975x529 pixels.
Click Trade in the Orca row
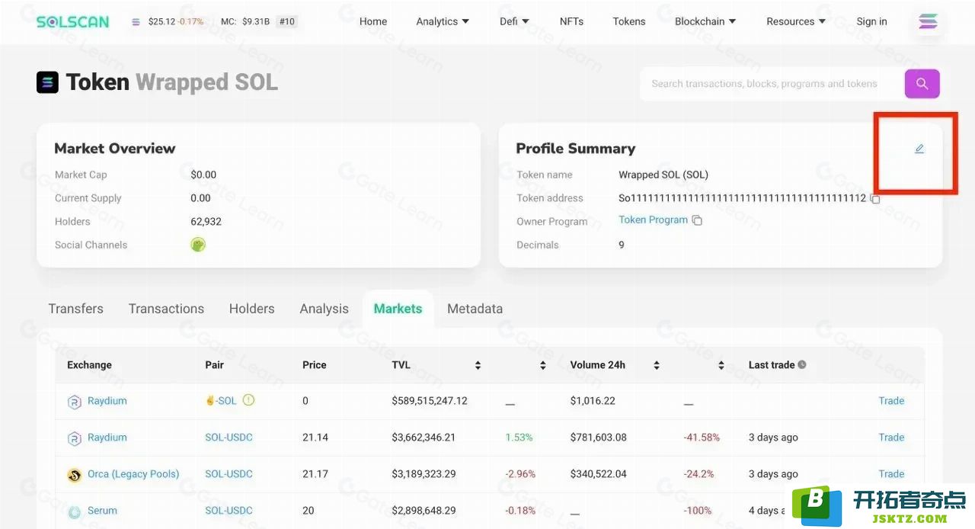tap(891, 474)
